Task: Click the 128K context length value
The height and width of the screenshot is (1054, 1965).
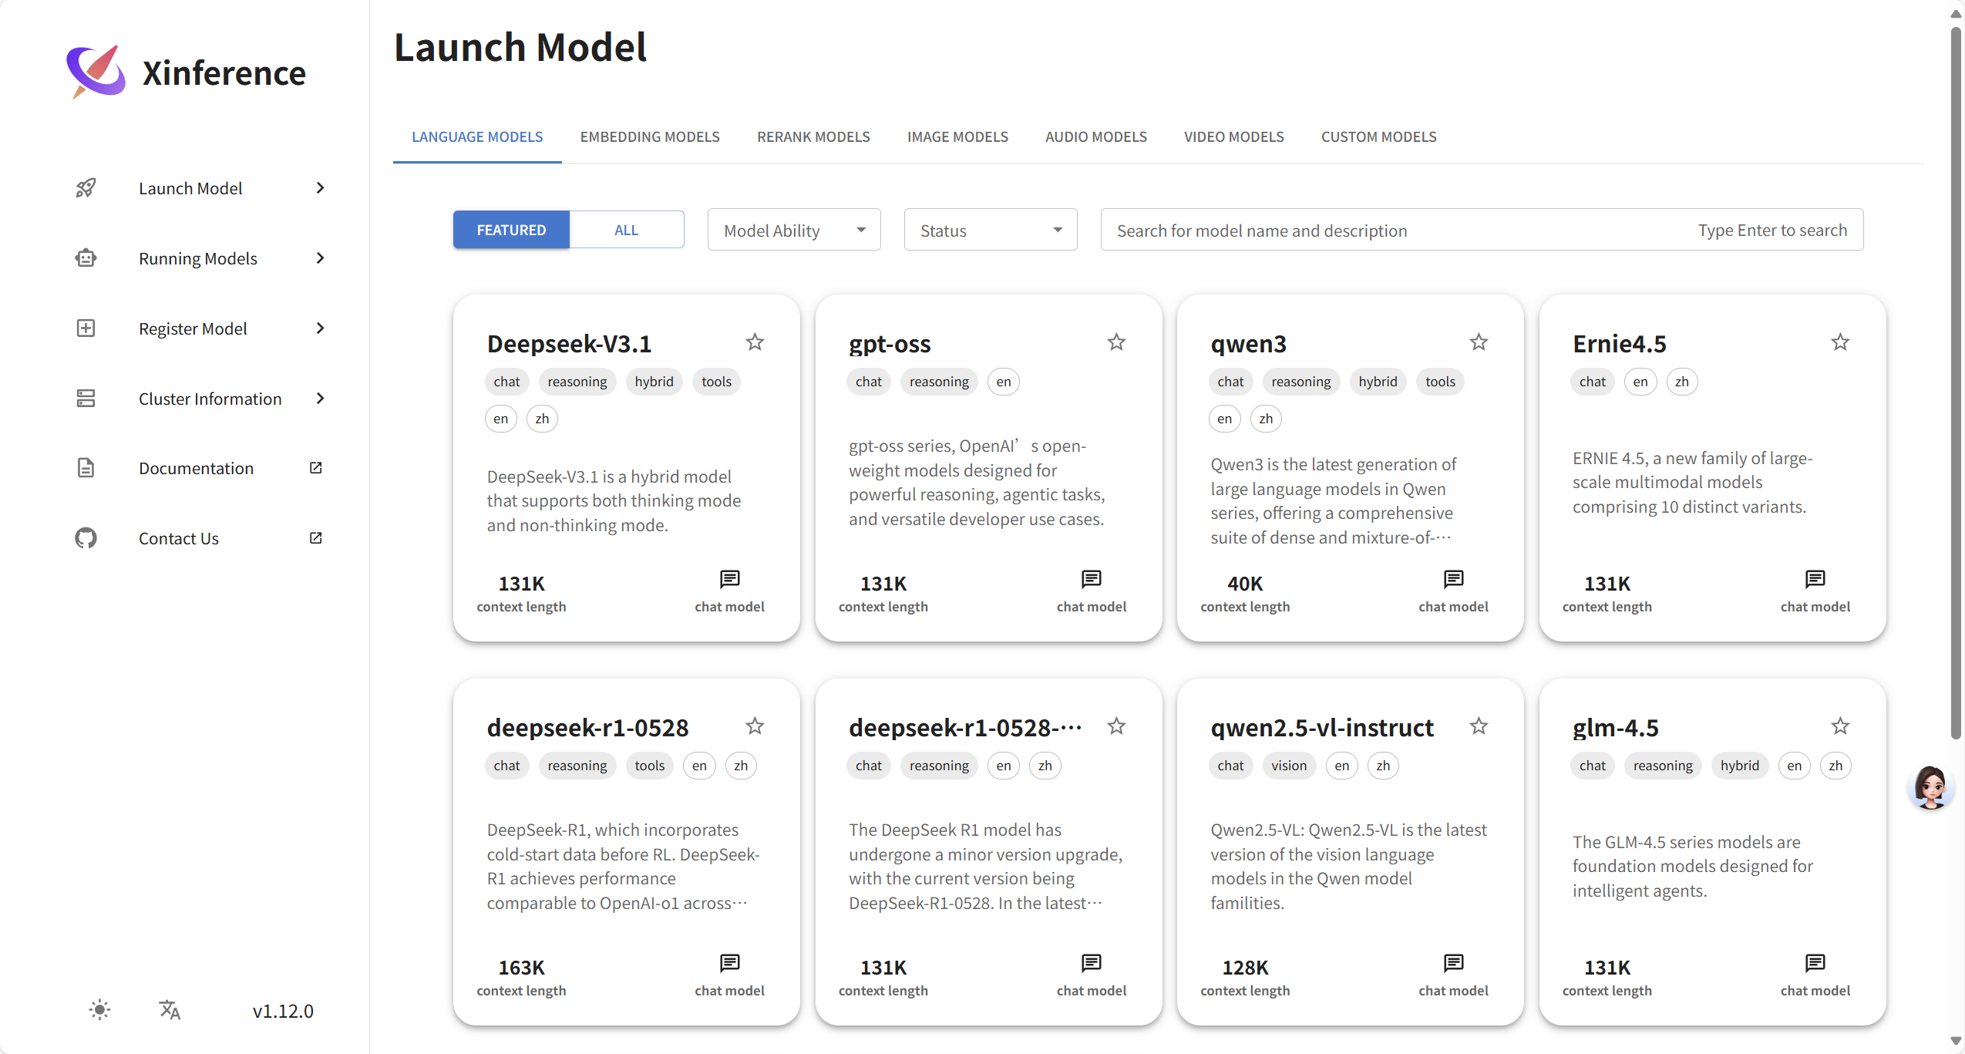Action: [x=1245, y=968]
